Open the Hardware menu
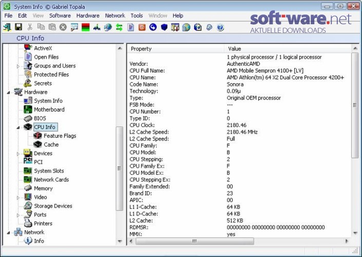 pyautogui.click(x=88, y=15)
